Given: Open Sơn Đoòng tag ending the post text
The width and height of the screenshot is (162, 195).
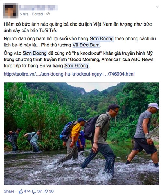Looking at the screenshot, I should click(76, 66).
